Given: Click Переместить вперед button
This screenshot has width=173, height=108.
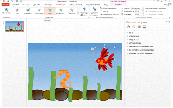Looking at the screenshot, I should coord(154,14).
